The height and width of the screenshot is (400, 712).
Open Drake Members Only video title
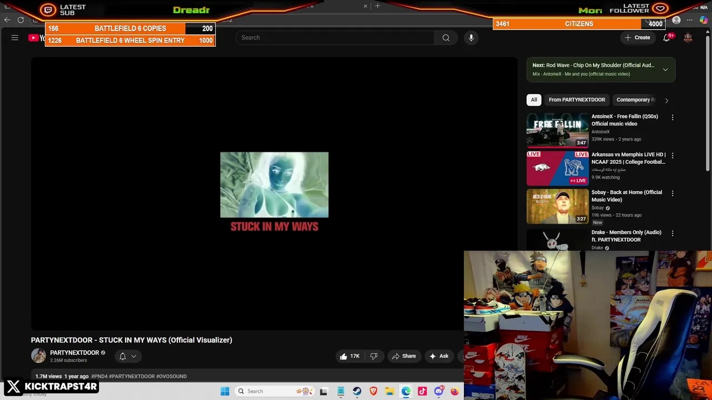click(626, 236)
